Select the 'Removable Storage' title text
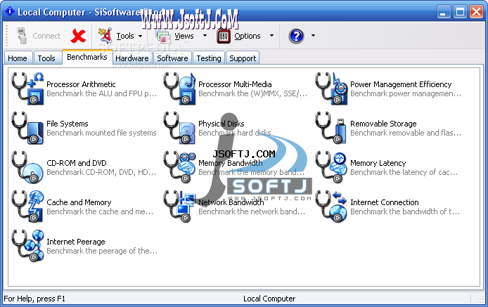This screenshot has width=488, height=307. tap(383, 124)
